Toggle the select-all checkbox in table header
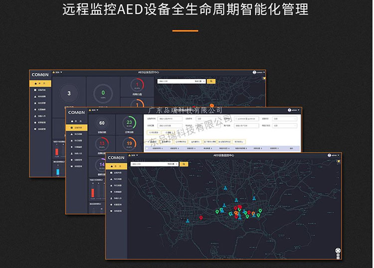The height and width of the screenshot is (268, 374). [147, 148]
